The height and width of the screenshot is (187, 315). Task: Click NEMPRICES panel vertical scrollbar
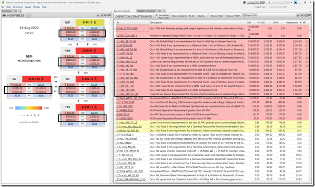coord(110,100)
